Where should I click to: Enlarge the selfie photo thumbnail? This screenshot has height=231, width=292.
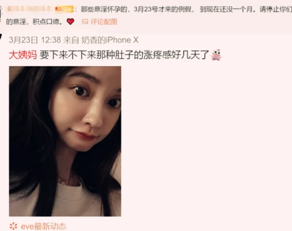click(65, 141)
